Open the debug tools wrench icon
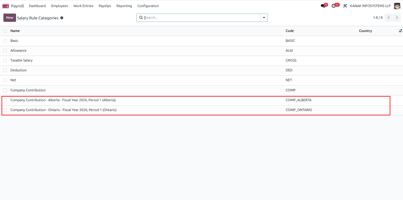Screen dimensions: 403x200 [345, 6]
